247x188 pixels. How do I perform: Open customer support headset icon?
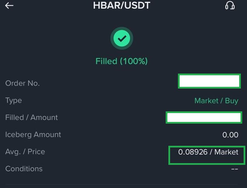point(230,6)
